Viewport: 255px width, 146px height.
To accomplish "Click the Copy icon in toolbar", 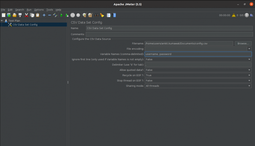I will coord(32,15).
